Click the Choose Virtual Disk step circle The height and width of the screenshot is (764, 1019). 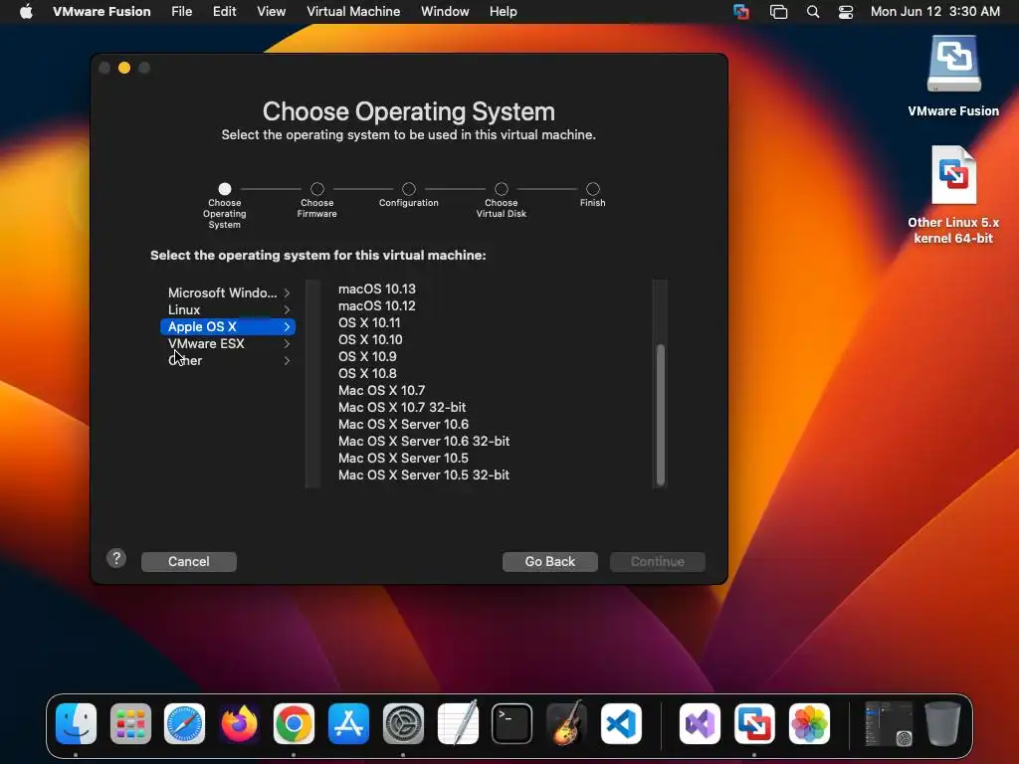pyautogui.click(x=502, y=189)
